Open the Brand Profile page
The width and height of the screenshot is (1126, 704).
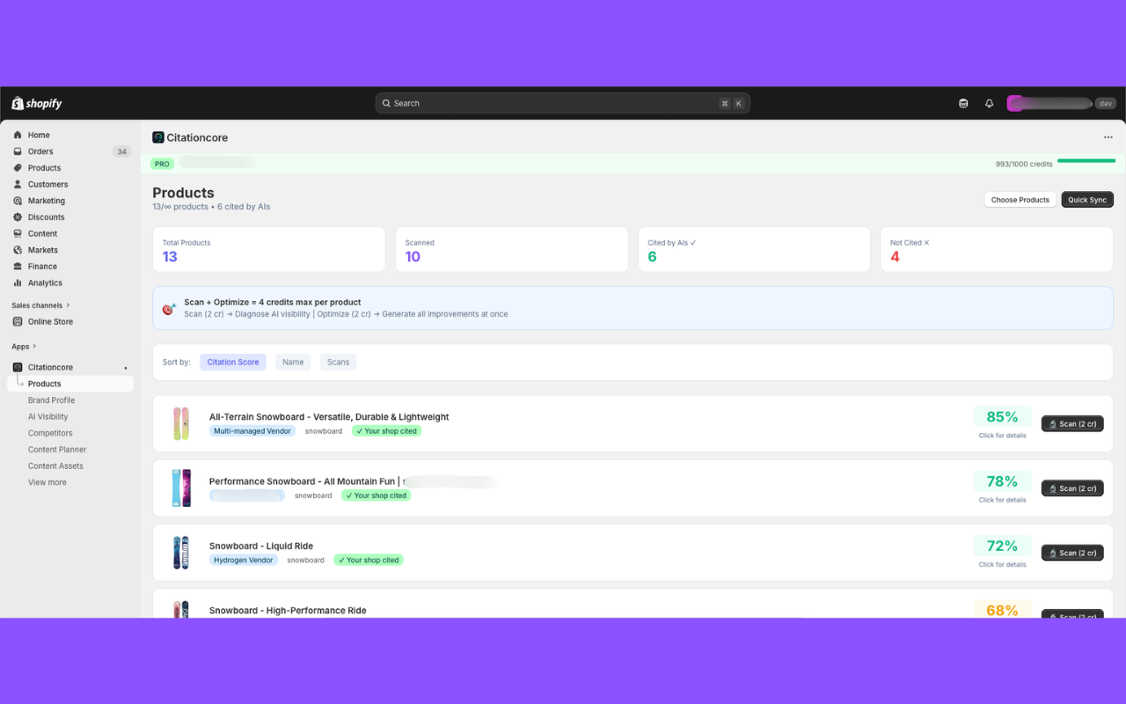(51, 400)
